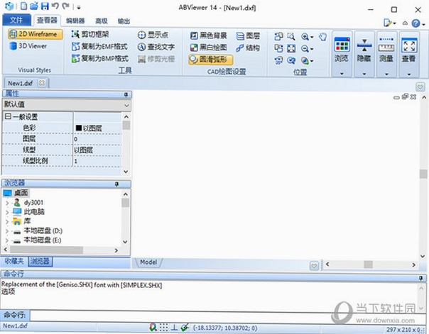Image resolution: width=429 pixels, height=334 pixels.
Task: Open the help question mark icon
Action: [x=416, y=23]
